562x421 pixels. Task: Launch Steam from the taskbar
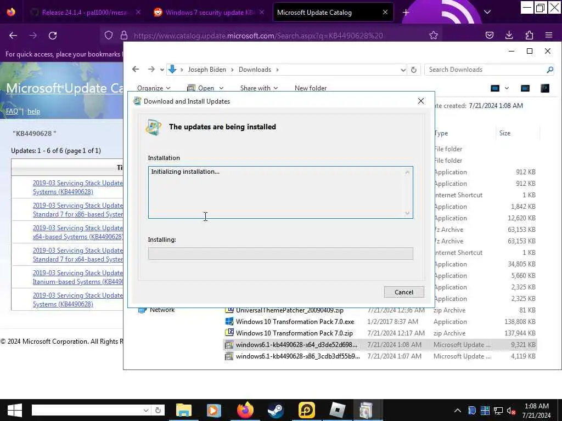click(276, 410)
